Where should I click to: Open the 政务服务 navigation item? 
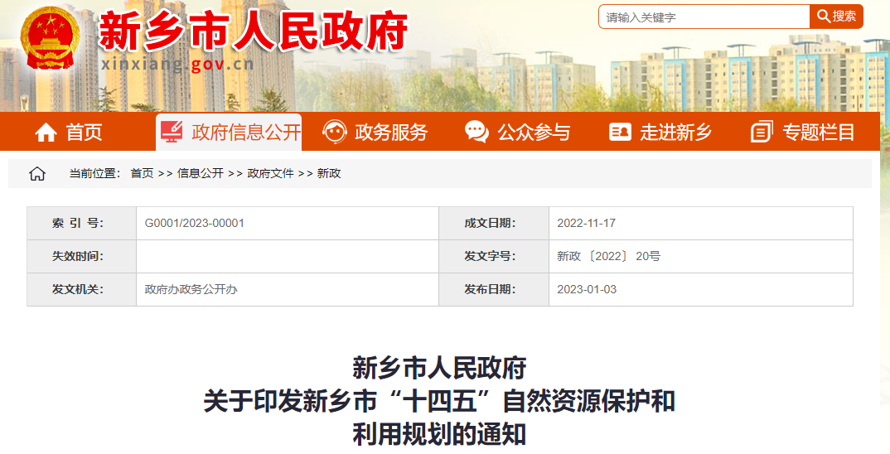point(391,132)
